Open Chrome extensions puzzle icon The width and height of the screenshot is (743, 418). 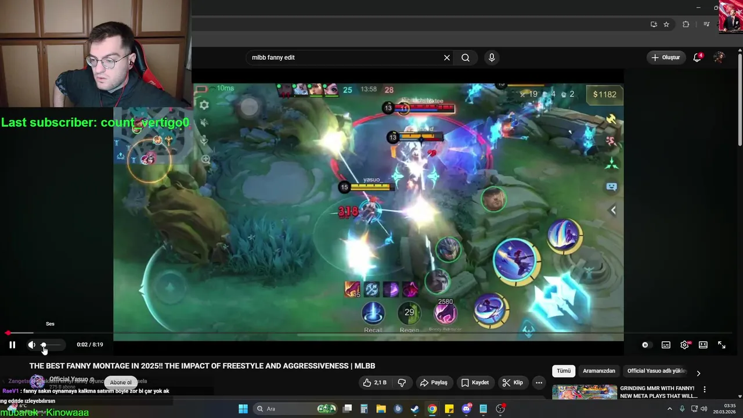click(686, 24)
